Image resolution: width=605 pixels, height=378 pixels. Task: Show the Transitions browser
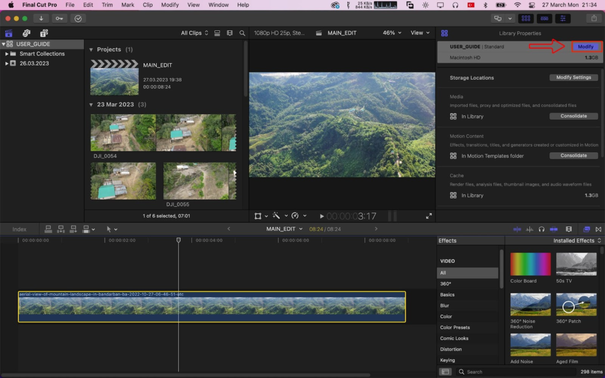(599, 229)
